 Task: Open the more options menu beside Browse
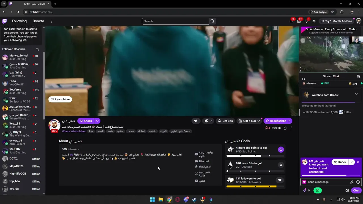51,21
